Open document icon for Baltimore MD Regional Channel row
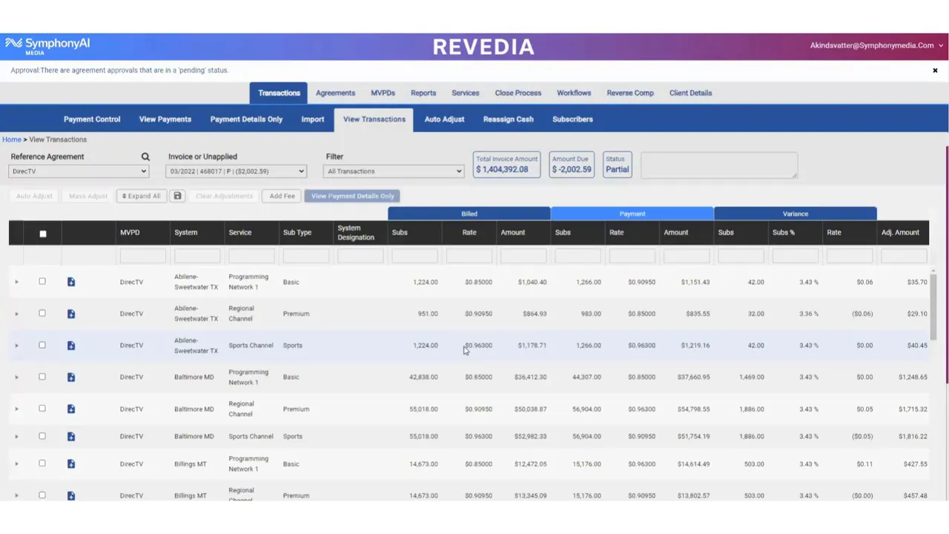Image resolution: width=949 pixels, height=534 pixels. [71, 409]
